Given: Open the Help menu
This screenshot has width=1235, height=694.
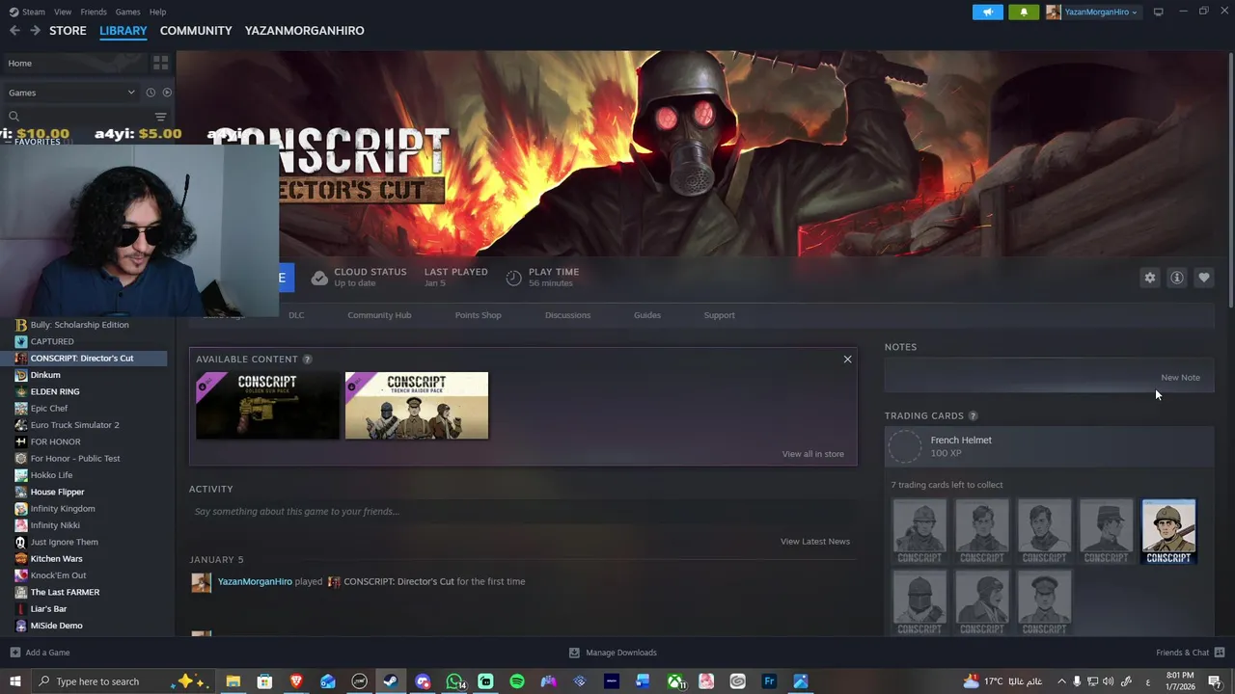Looking at the screenshot, I should (x=157, y=12).
